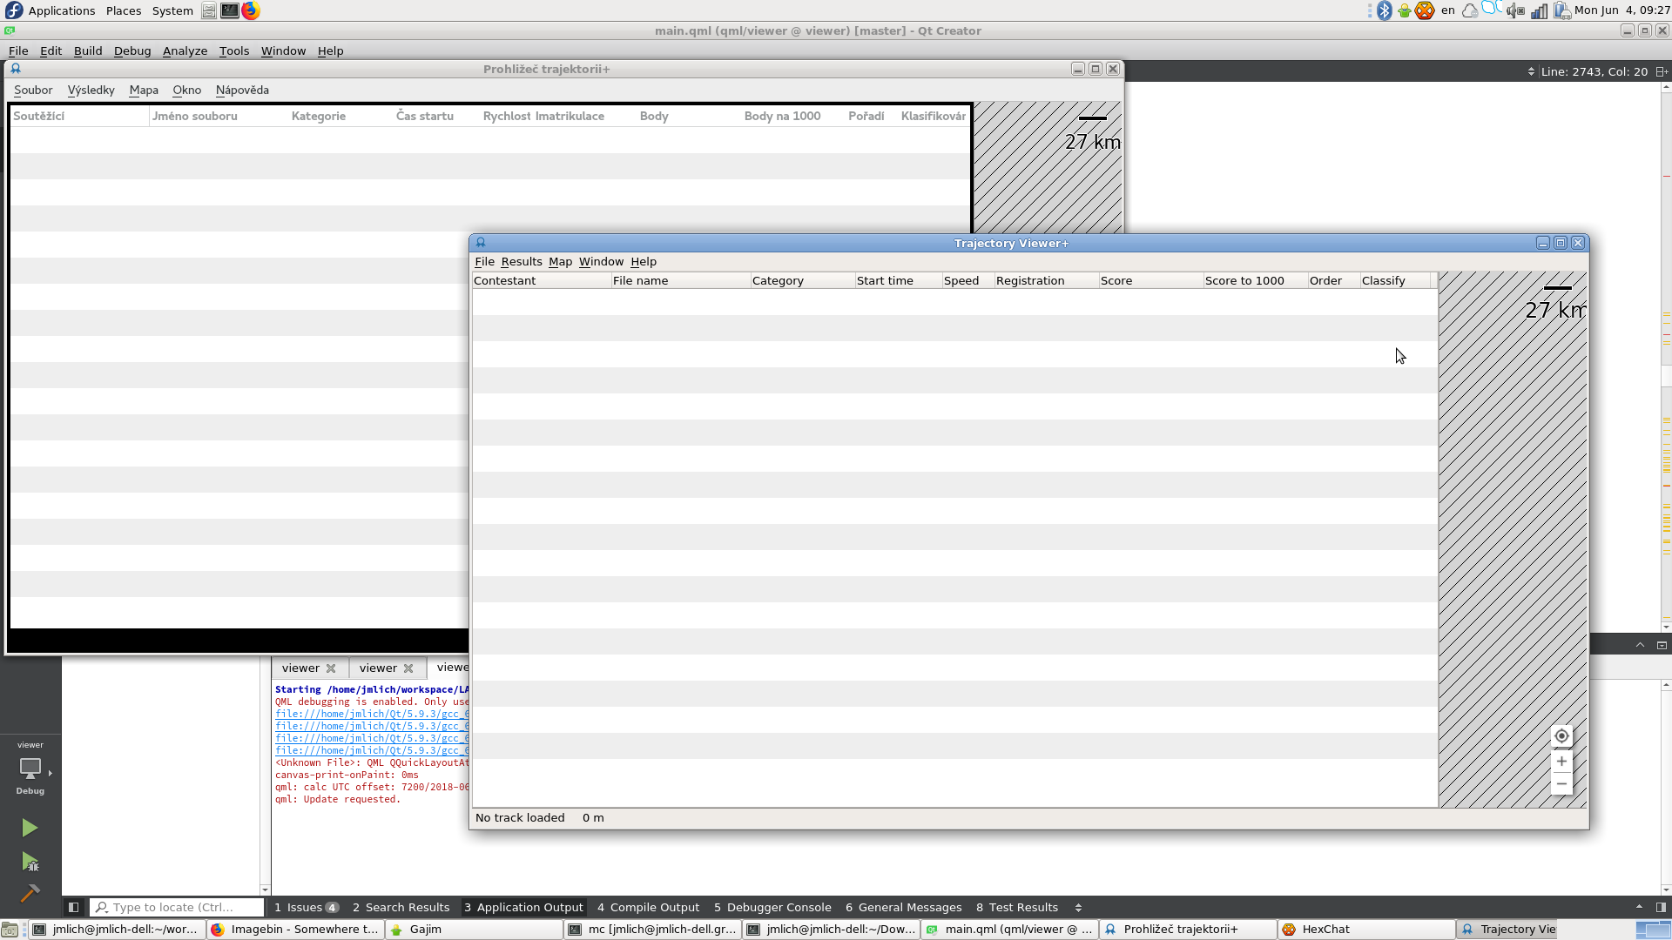Open the Search Results output pane

[x=401, y=907]
